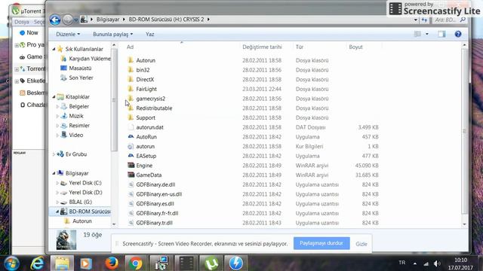Click the Yaz toolbar button
This screenshot has height=271, width=483.
click(x=149, y=34)
